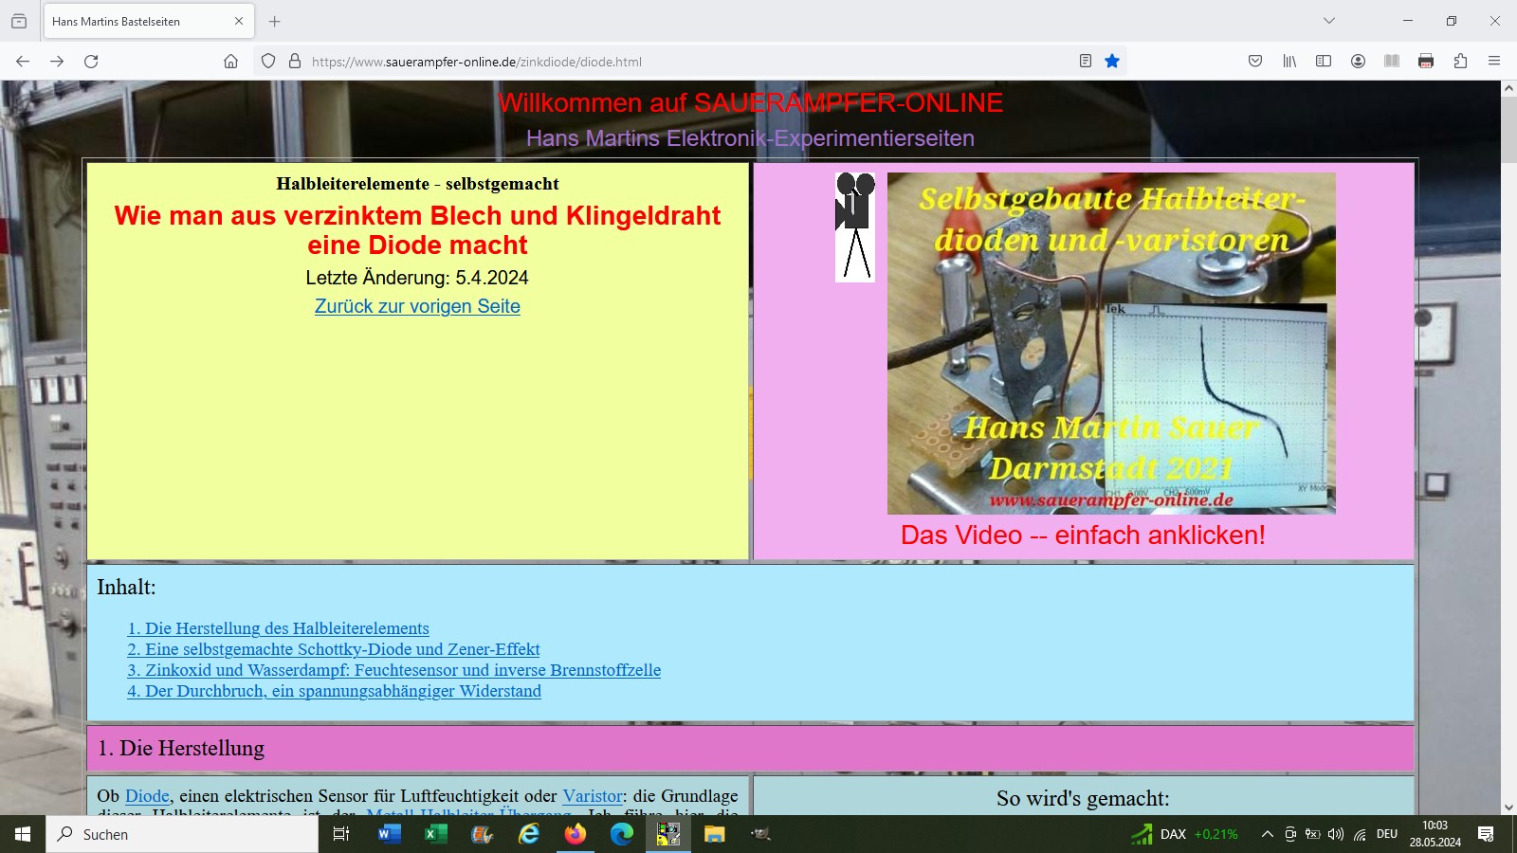
Task: View site security padlock details
Action: pos(295,61)
